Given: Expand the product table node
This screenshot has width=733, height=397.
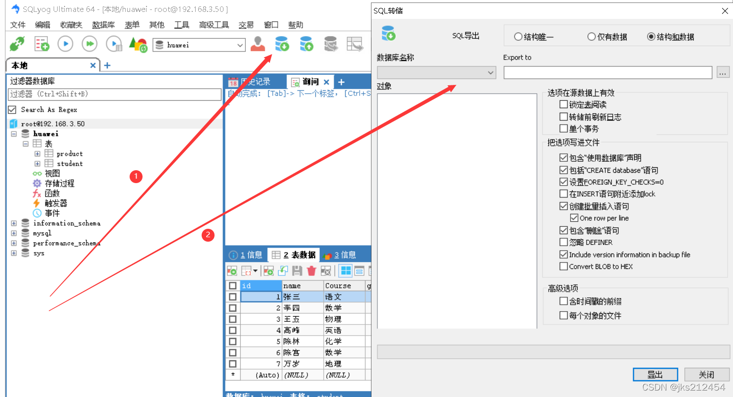Looking at the screenshot, I should (37, 153).
